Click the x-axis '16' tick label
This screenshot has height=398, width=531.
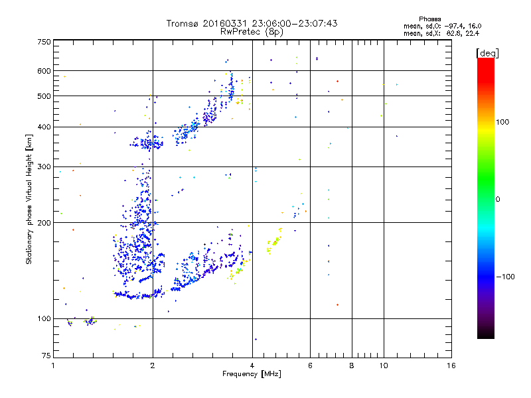click(x=451, y=365)
